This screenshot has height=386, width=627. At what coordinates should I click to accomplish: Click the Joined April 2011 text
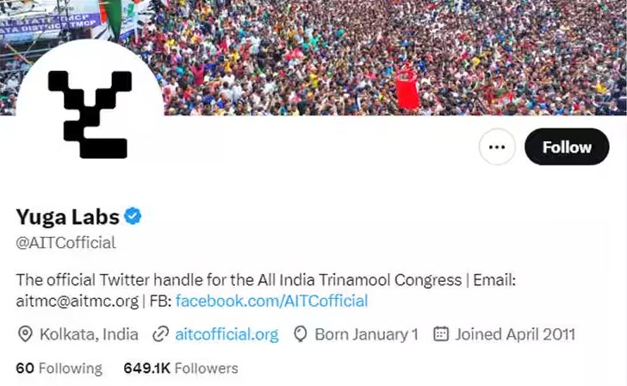click(x=515, y=334)
